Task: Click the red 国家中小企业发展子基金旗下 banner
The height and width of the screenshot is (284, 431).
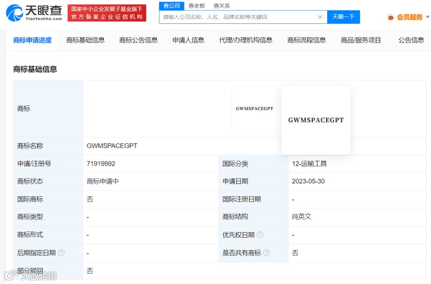Action: 107,13
